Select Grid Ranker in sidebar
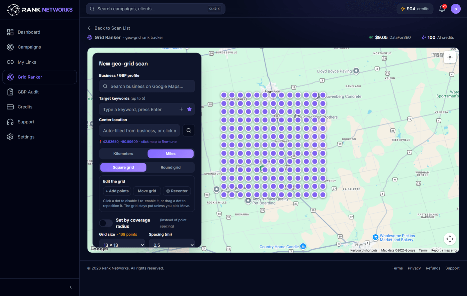The width and height of the screenshot is (467, 296). (40, 77)
